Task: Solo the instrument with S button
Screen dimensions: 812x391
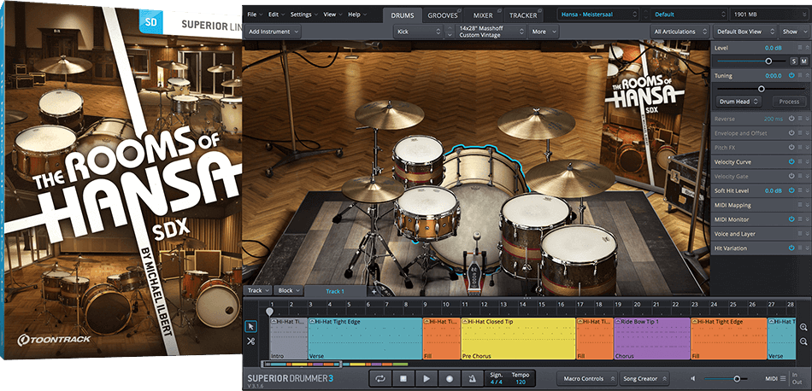Action: pos(793,61)
